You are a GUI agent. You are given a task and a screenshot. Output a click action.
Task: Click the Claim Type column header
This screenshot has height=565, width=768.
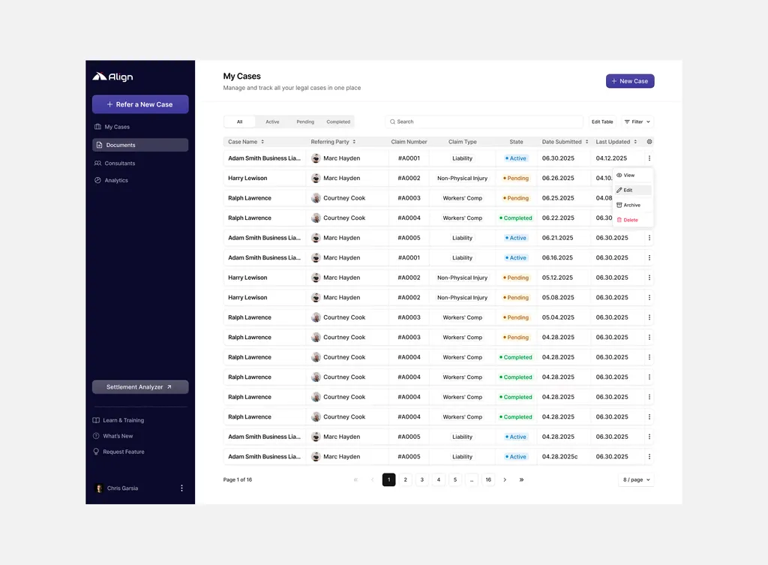(462, 142)
